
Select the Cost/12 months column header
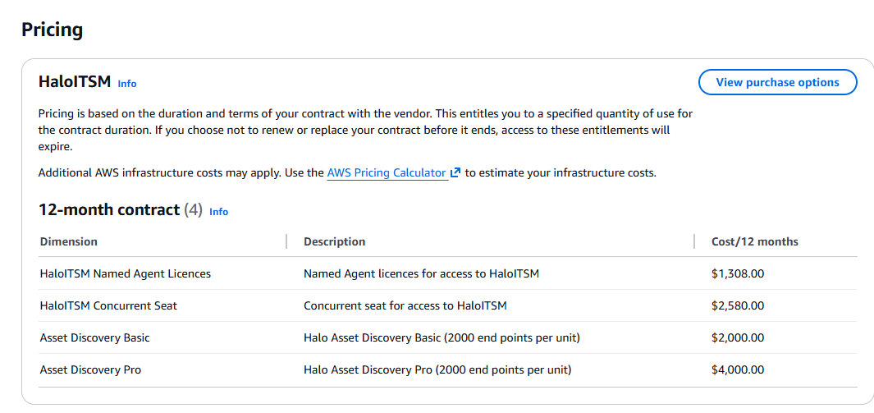pos(755,241)
